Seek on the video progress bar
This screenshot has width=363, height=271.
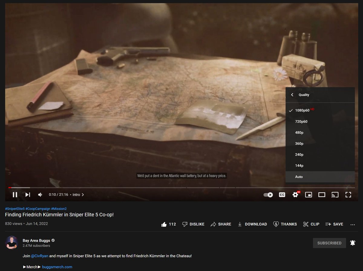pyautogui.click(x=181, y=188)
